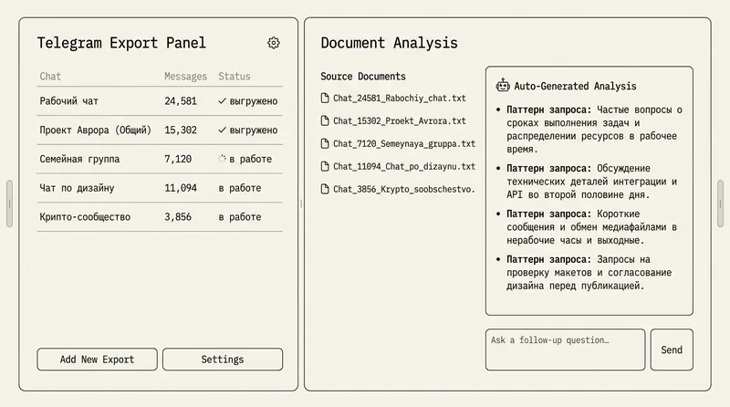Click the Chat column header
The image size is (730, 407).
[x=50, y=77]
